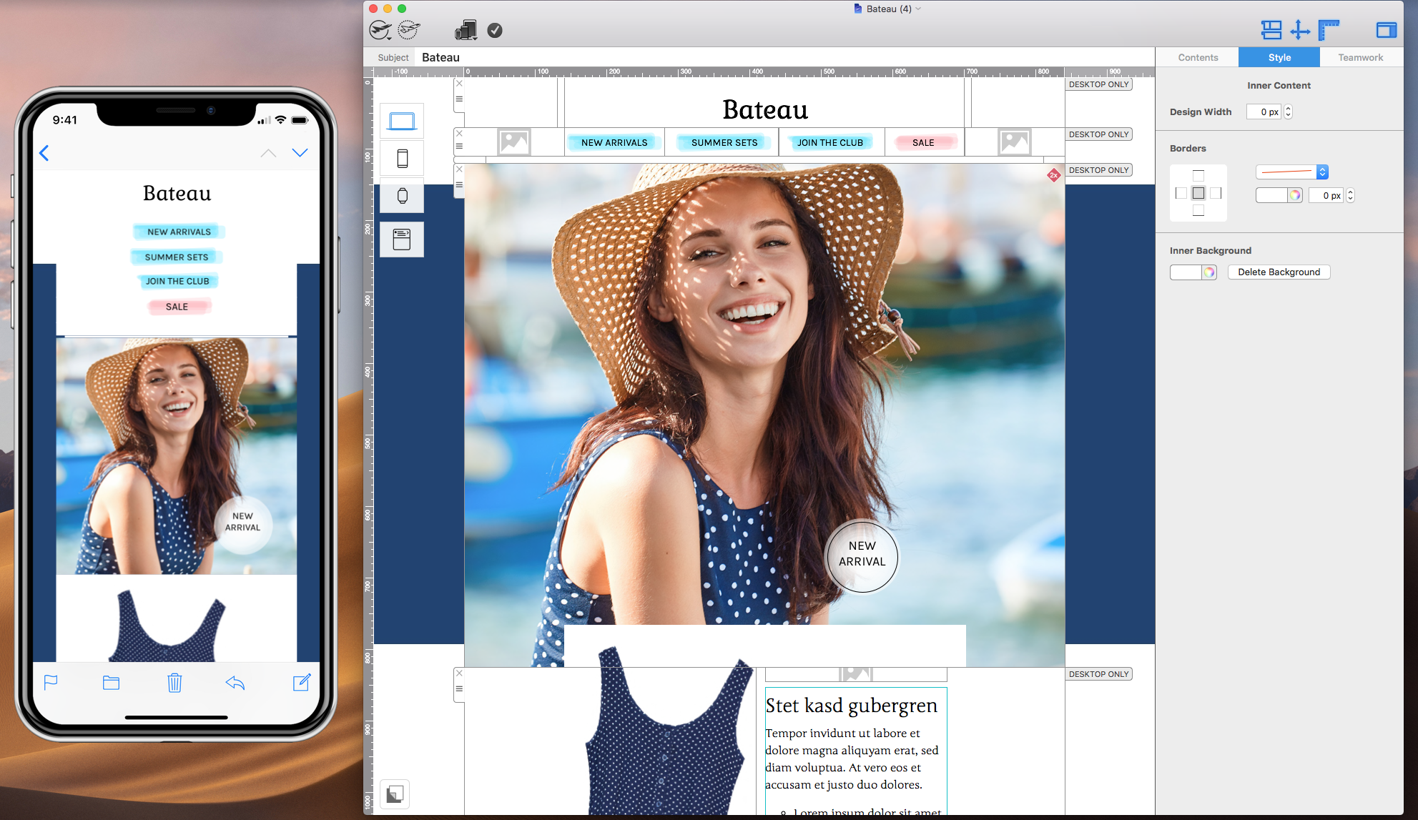The height and width of the screenshot is (820, 1418).
Task: Toggle DESKTOP ONLY tag on Bateau title row
Action: (x=1099, y=84)
